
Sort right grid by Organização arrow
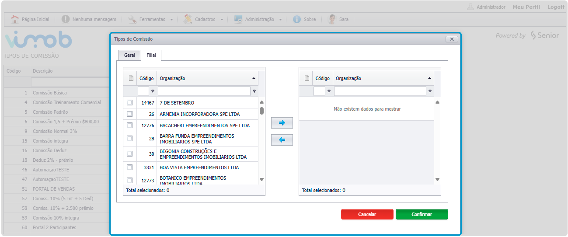coord(430,78)
